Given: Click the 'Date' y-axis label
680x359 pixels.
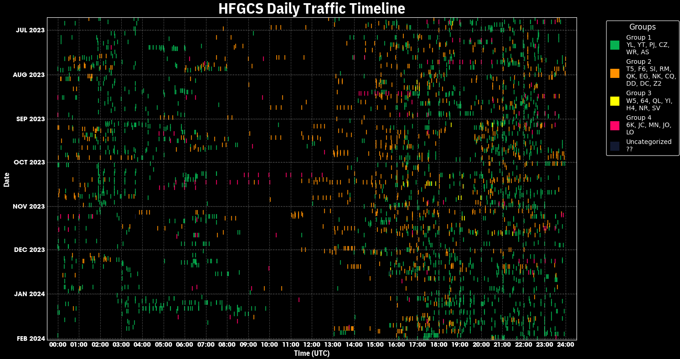Looking at the screenshot, I should pyautogui.click(x=6, y=179).
